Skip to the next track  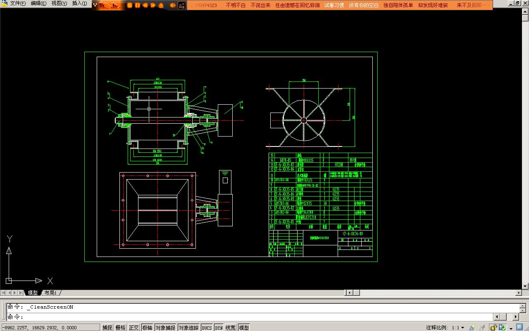pyautogui.click(x=153, y=5)
